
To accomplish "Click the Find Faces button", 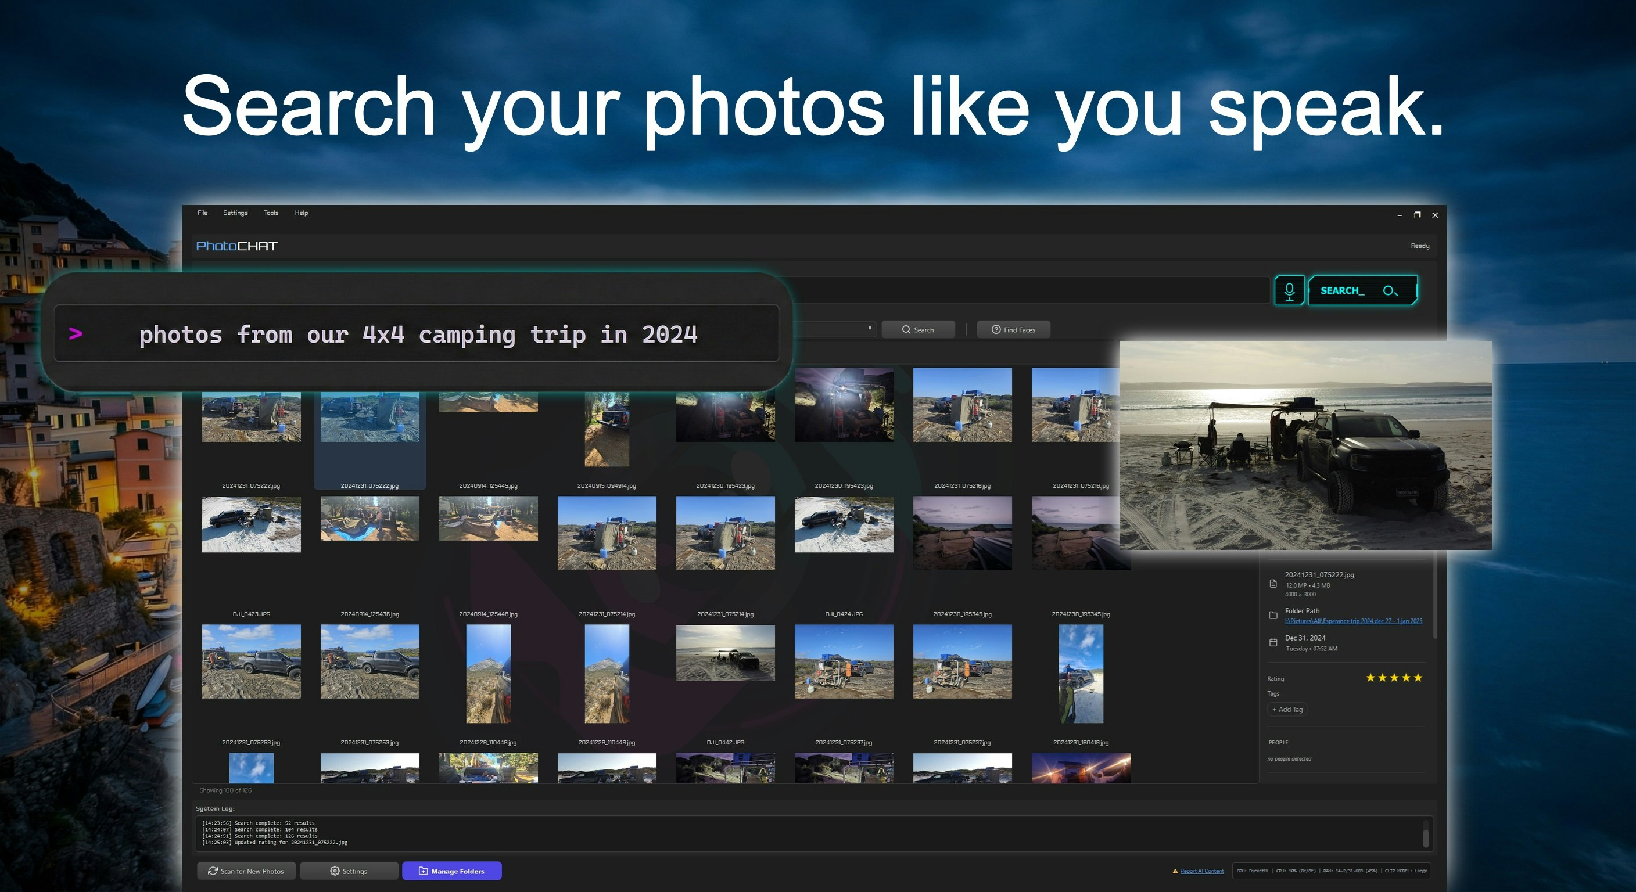I will 1013,329.
